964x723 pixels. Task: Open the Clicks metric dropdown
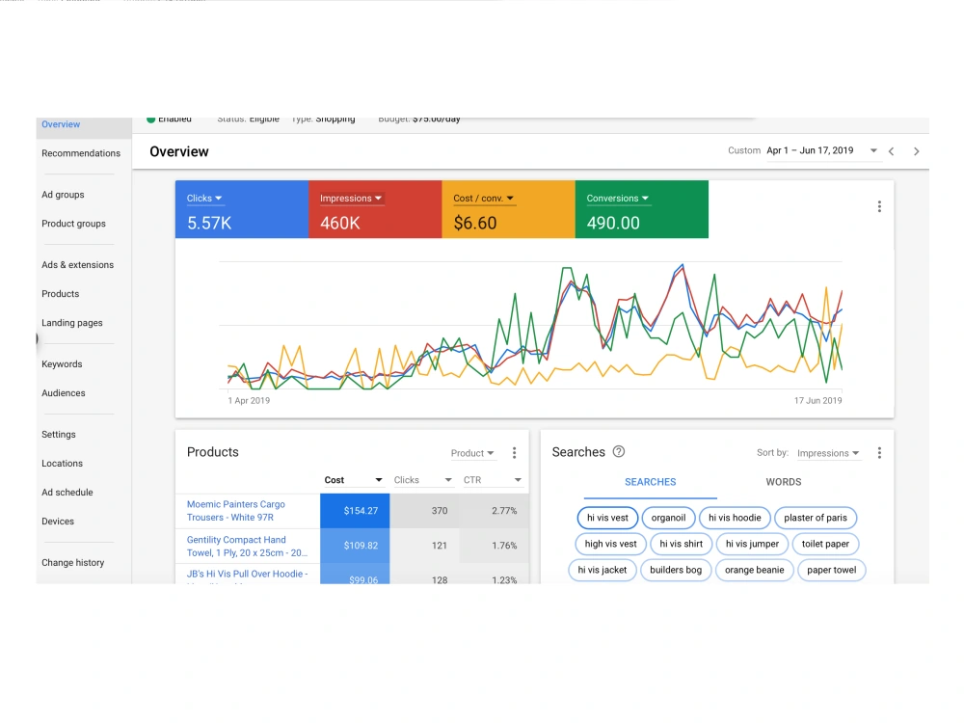204,199
